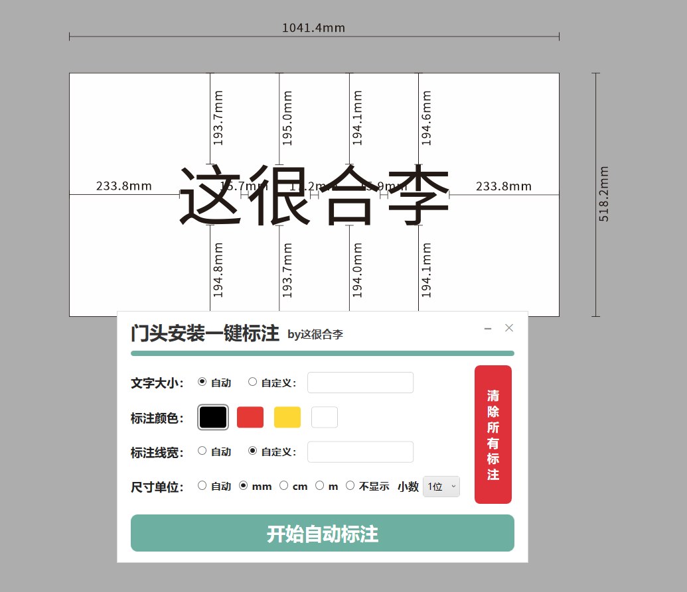The image size is (687, 592).
Task: Click the 194.0mm vertical dimension label
Action: 358,270
